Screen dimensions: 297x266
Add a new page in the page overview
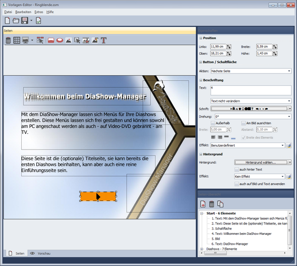[x=203, y=204]
